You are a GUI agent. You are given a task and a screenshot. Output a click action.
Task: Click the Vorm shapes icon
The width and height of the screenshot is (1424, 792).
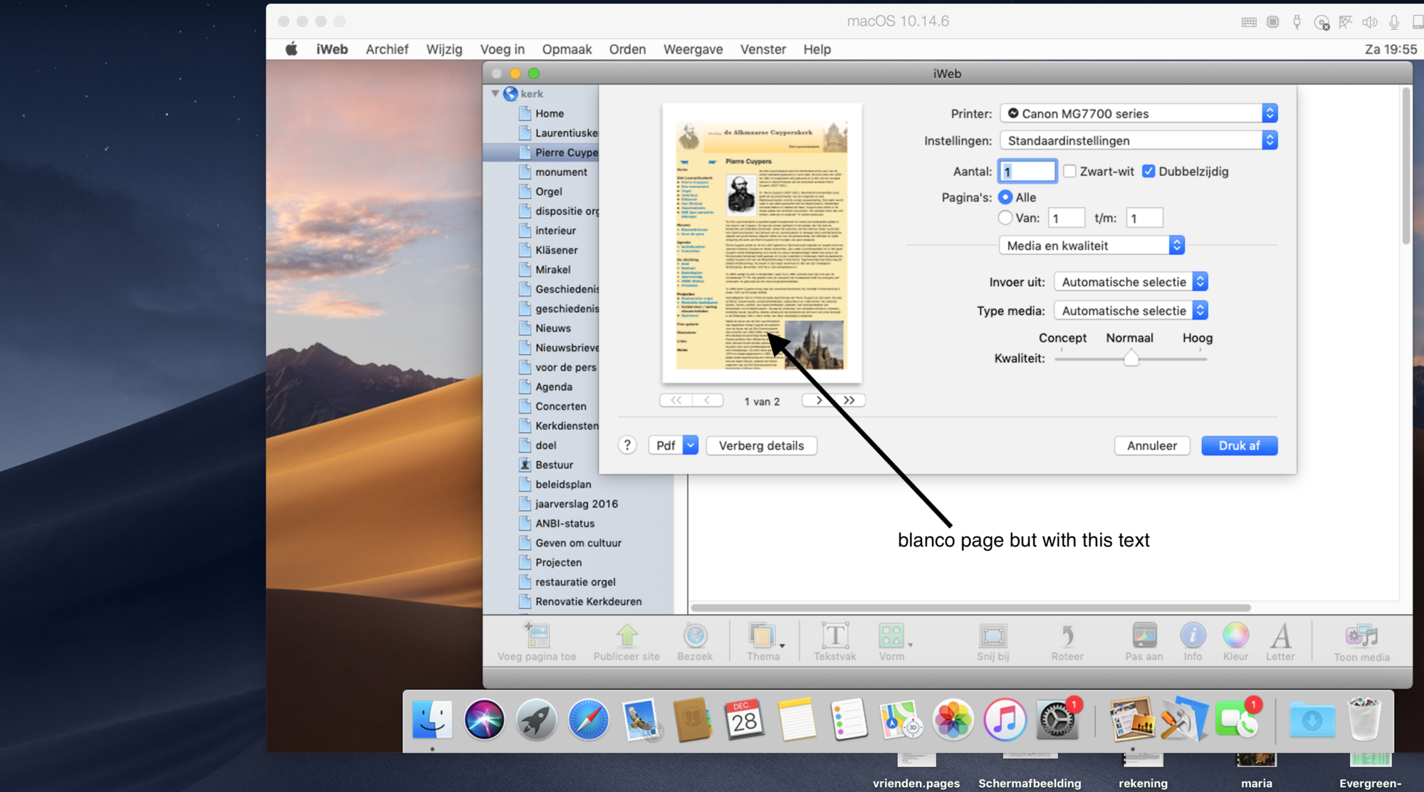tap(891, 635)
